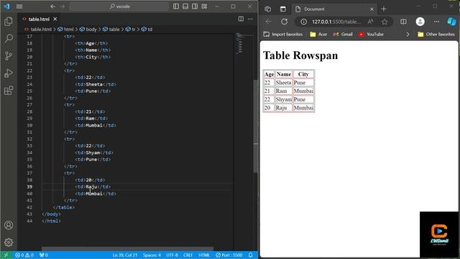Toggle the primary side bar layout icon

176,6
